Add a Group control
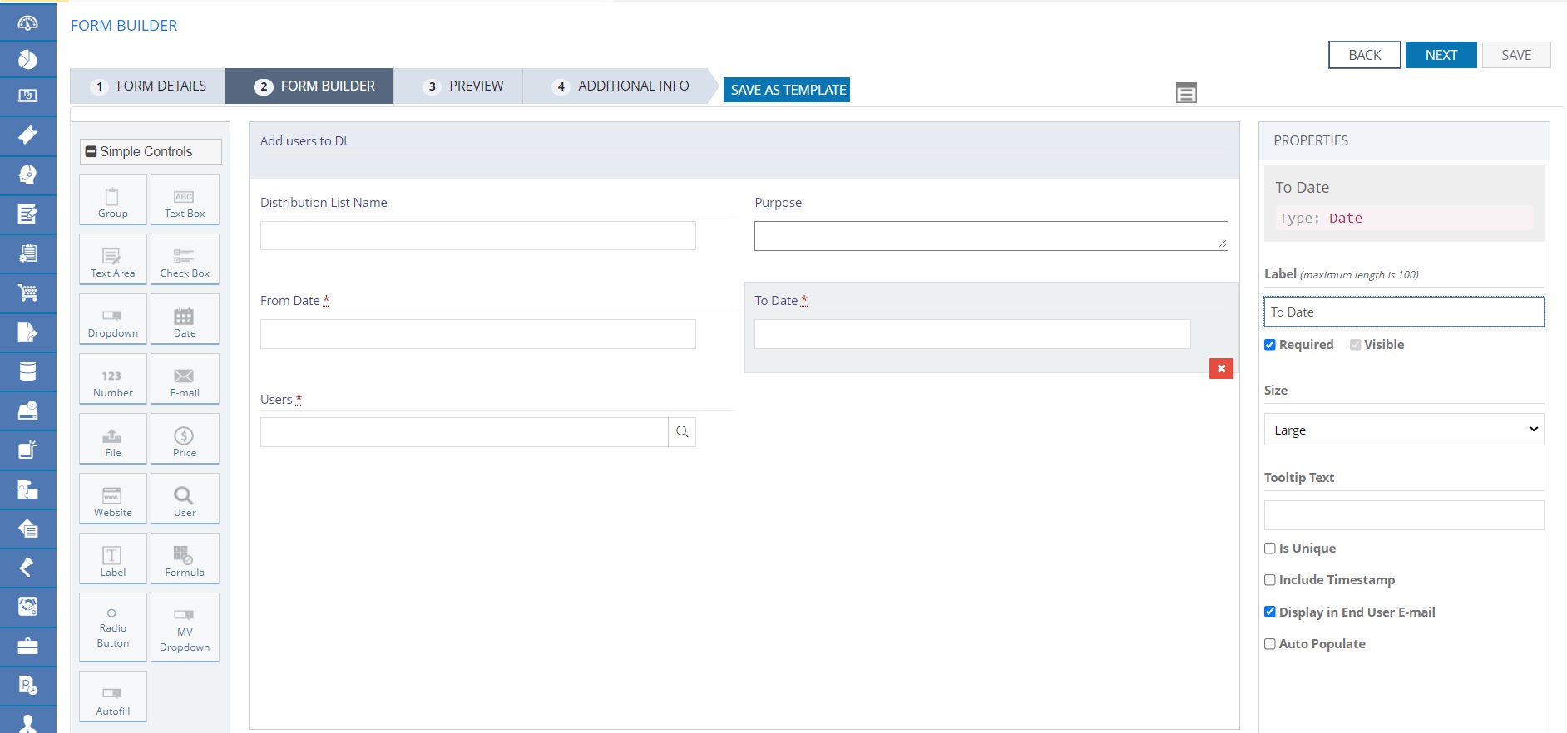Image resolution: width=1567 pixels, height=733 pixels. pos(113,199)
